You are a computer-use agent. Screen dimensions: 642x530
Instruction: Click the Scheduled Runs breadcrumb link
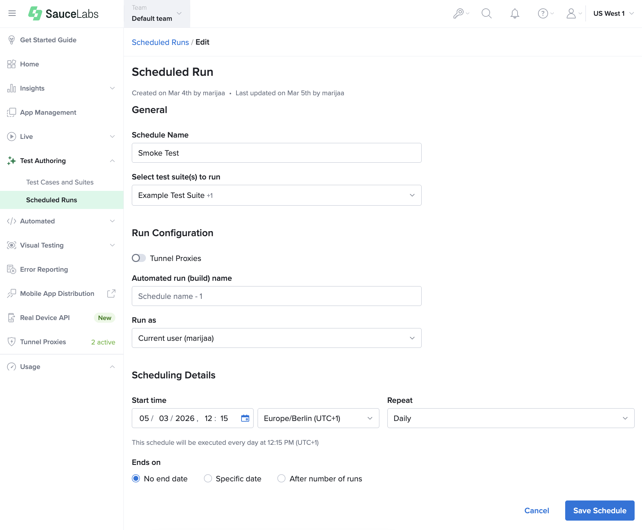tap(160, 42)
